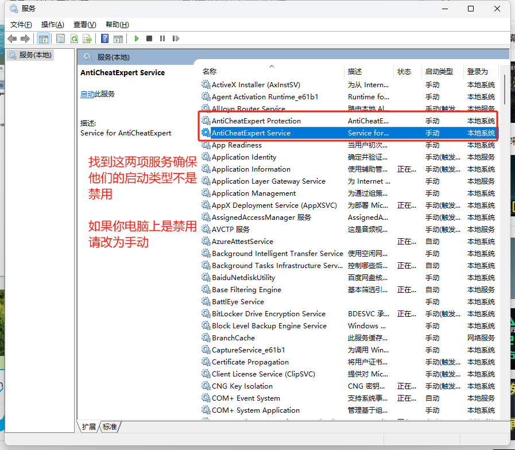
Task: Switch to the 标准 tab
Action: point(110,426)
